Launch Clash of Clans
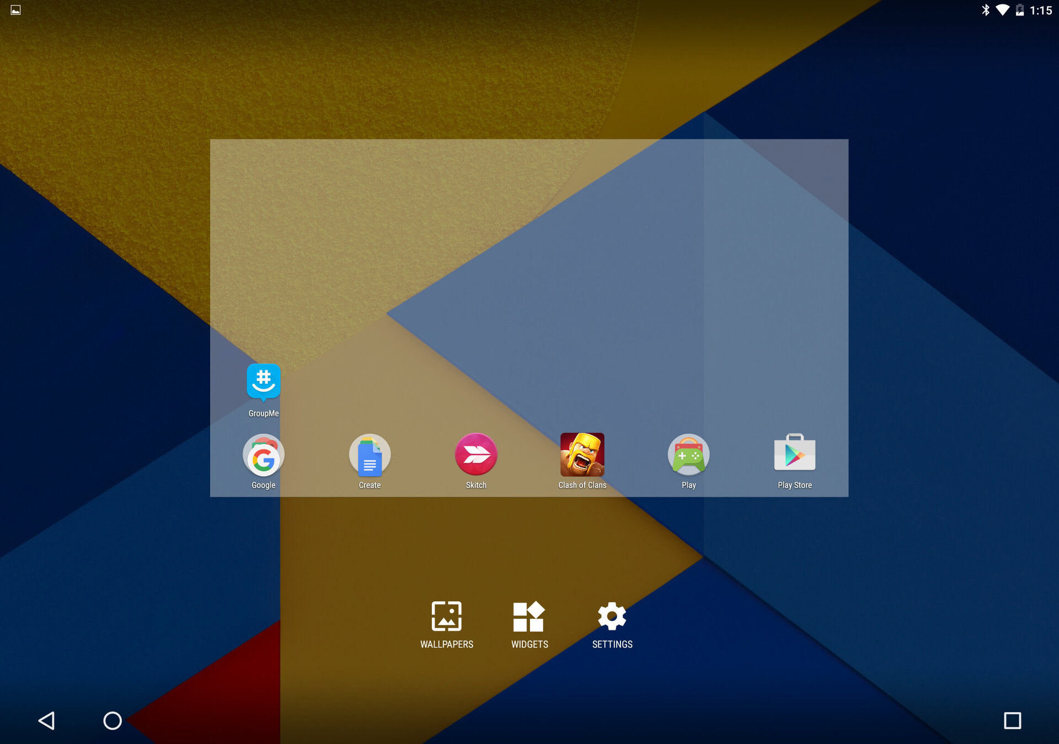The image size is (1059, 744). pos(582,455)
